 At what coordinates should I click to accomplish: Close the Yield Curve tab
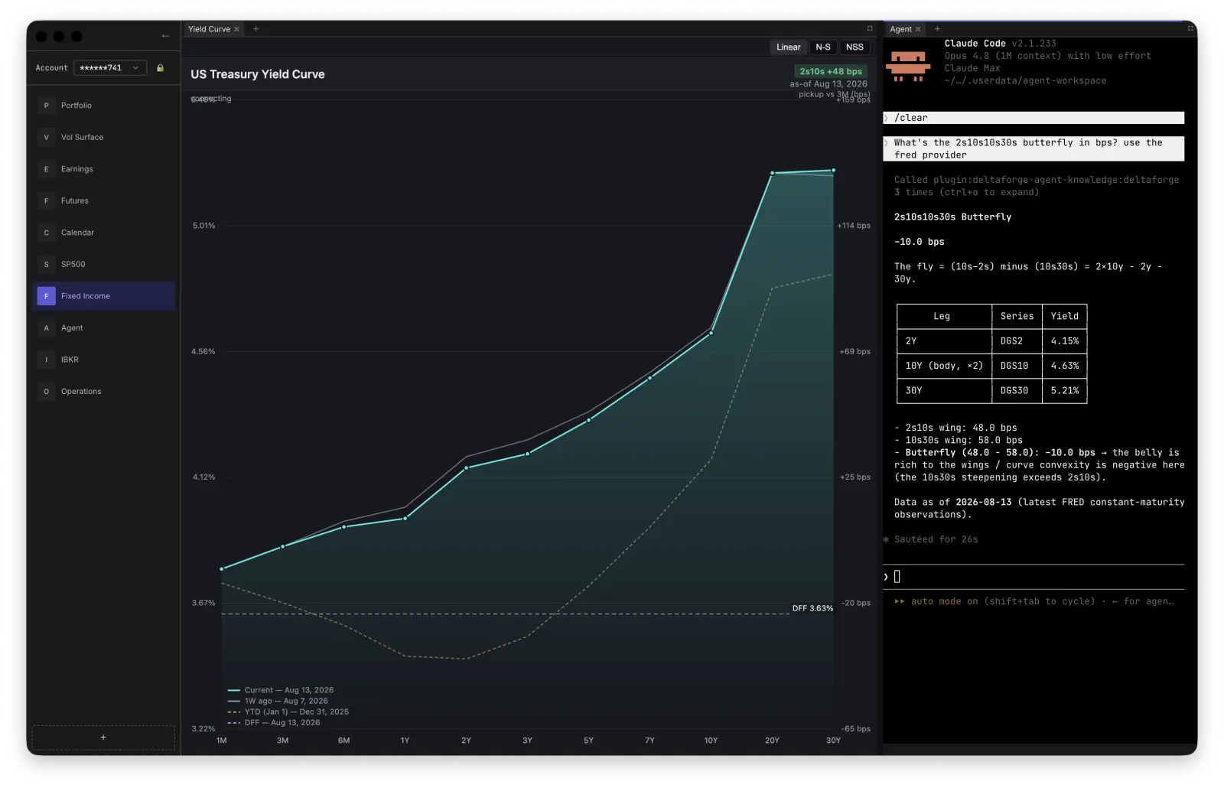click(x=236, y=29)
